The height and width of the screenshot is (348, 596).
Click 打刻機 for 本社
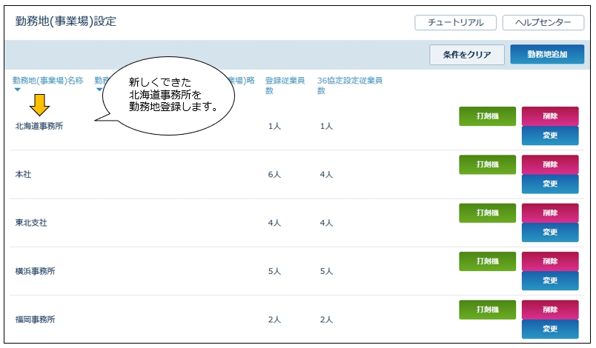point(487,164)
